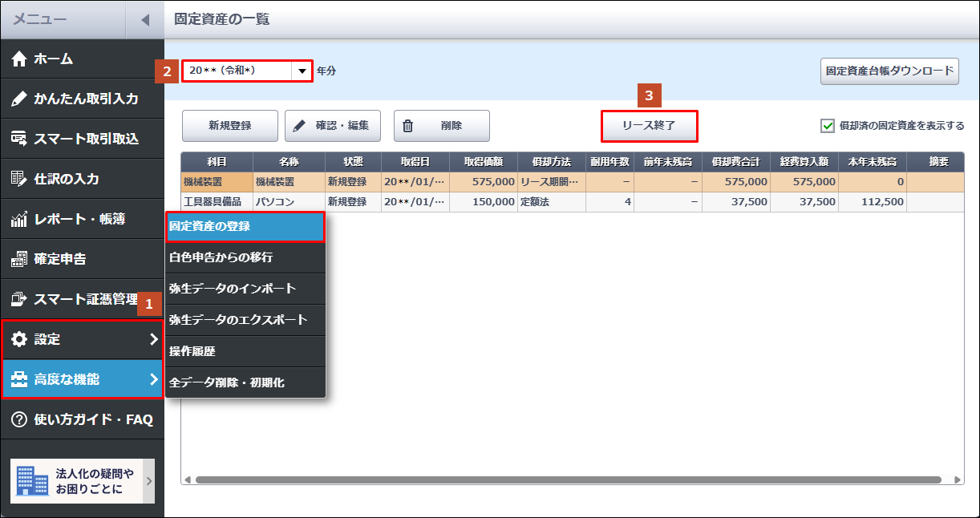Click 固定資産台帳ダウンロード button
The height and width of the screenshot is (518, 980).
coord(889,71)
